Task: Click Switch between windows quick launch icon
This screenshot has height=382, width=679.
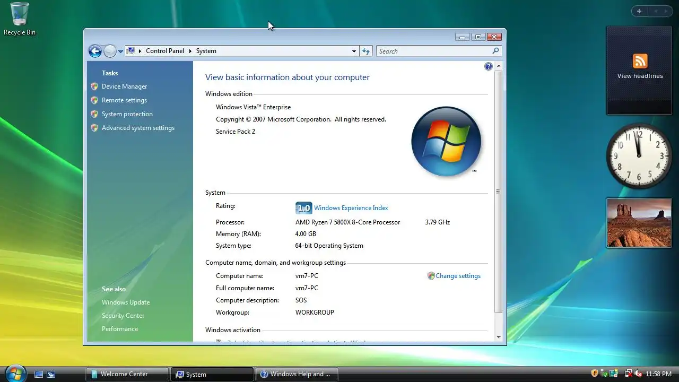Action: (51, 374)
